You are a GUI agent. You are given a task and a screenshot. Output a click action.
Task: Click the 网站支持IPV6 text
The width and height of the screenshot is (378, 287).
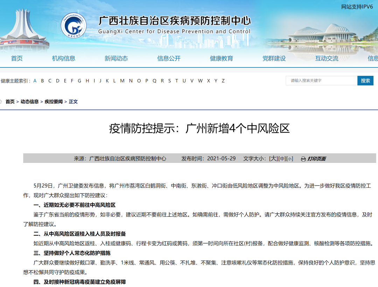tap(357, 7)
